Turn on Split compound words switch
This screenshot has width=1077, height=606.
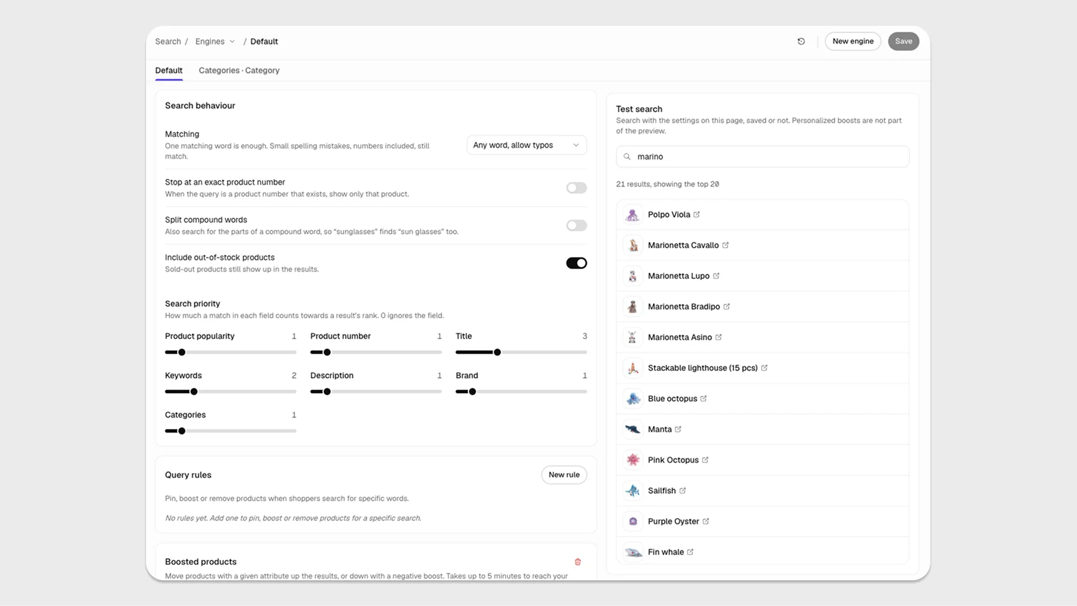[x=577, y=226]
